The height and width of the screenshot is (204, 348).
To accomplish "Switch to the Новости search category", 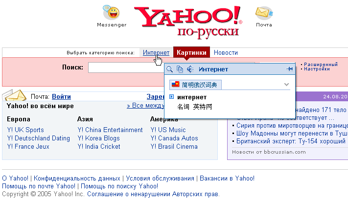I will point(226,52).
